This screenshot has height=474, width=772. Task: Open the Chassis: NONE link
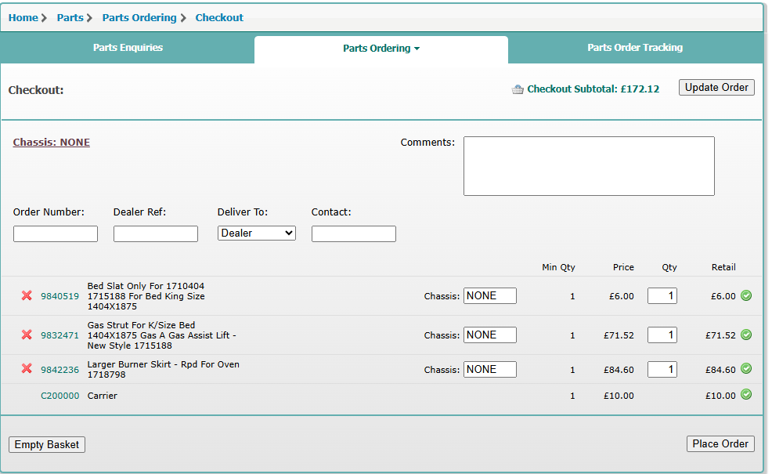(52, 143)
